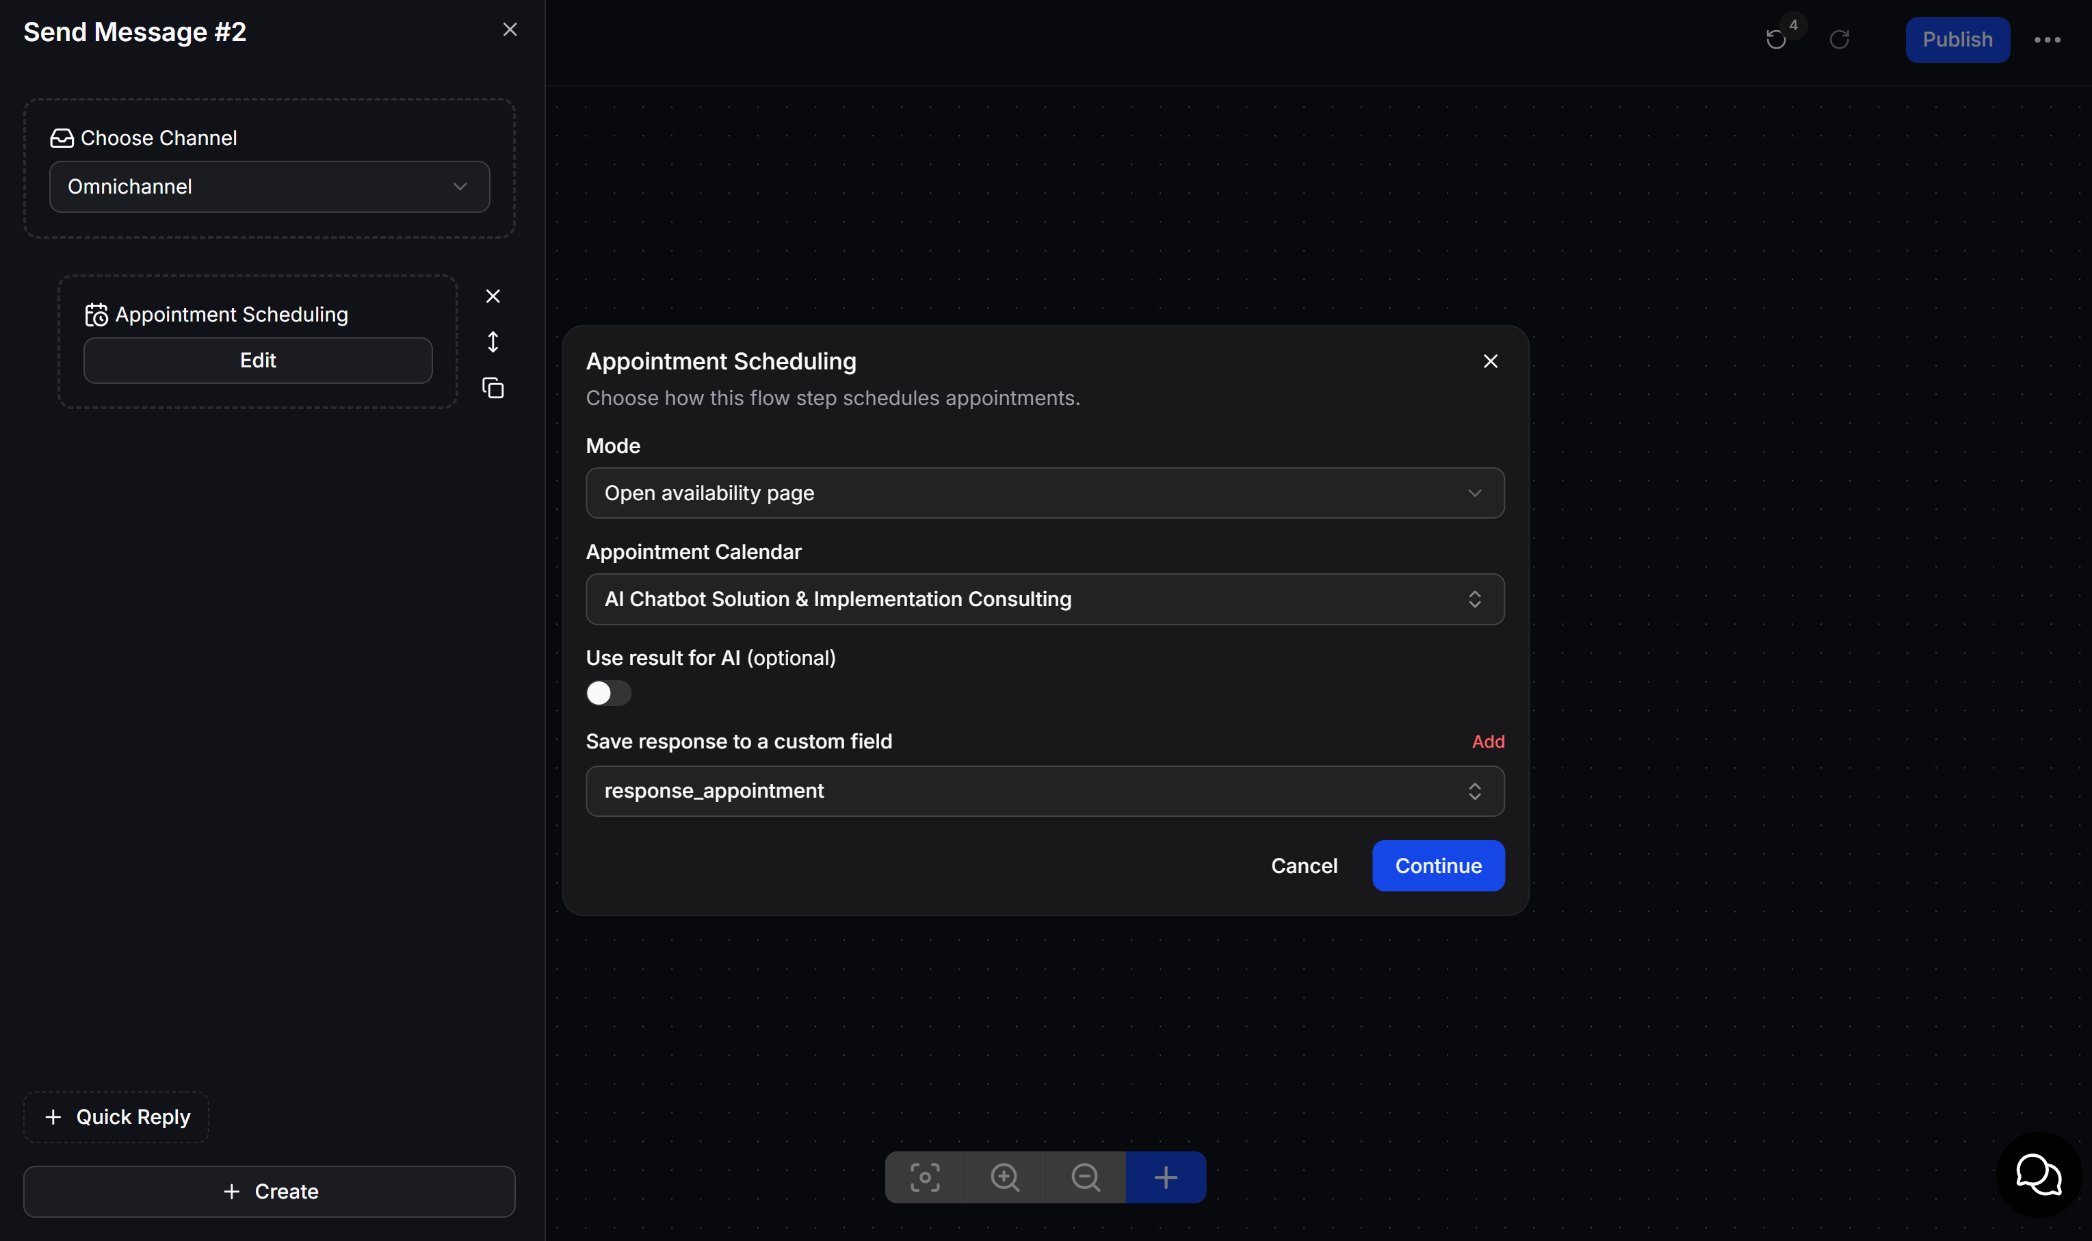
Task: Click the plus icon on Create
Action: click(x=232, y=1192)
